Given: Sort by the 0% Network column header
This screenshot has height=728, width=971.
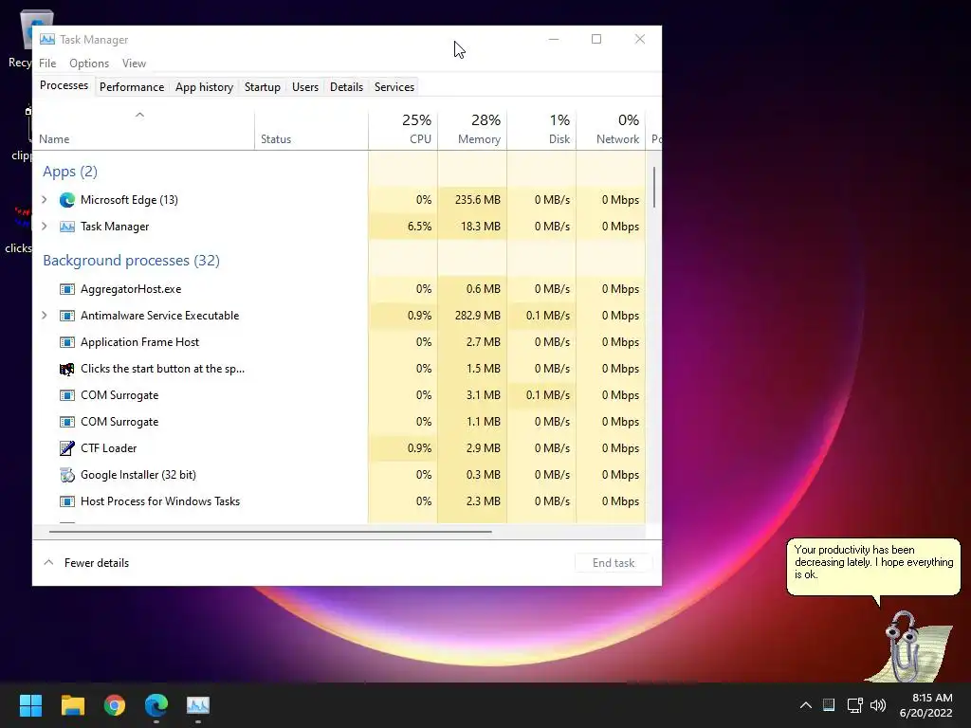Looking at the screenshot, I should click(x=612, y=129).
